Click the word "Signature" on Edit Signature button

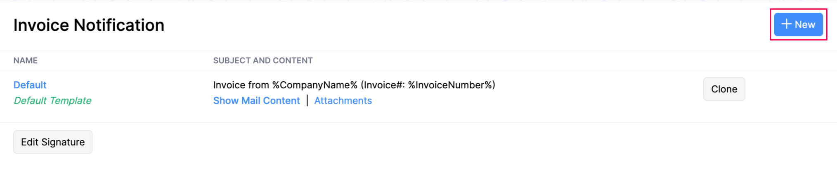click(63, 142)
